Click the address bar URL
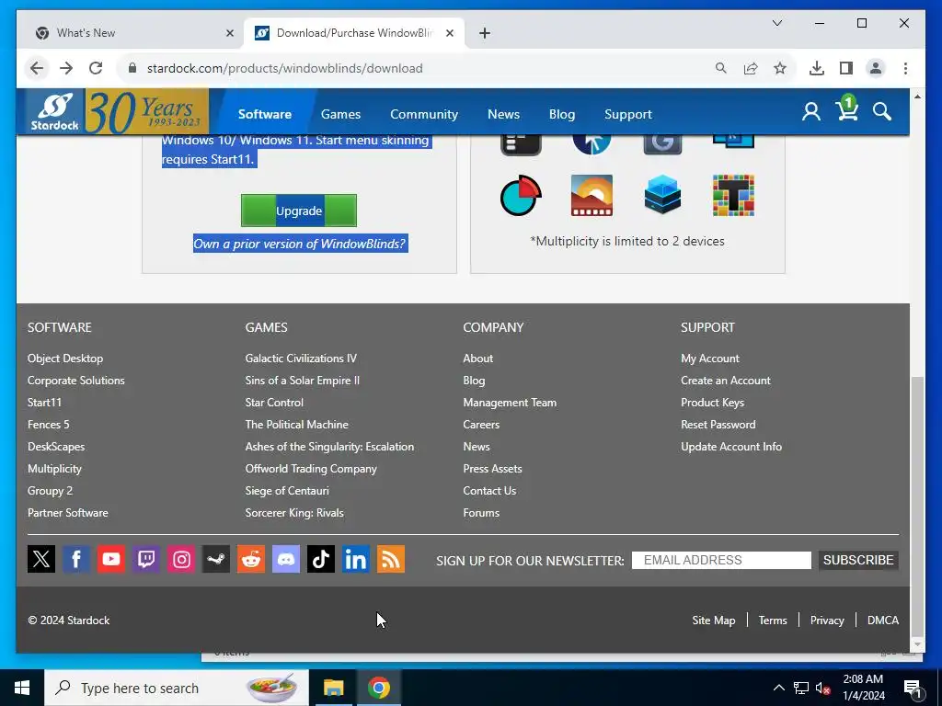Viewport: 942px width, 706px height. (x=285, y=68)
